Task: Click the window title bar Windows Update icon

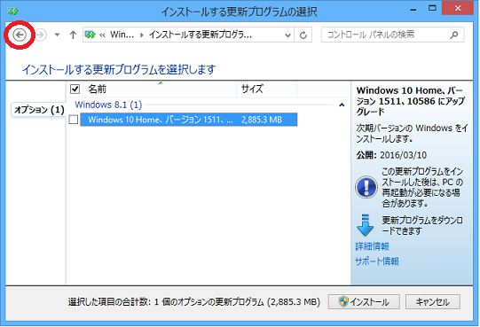Action: (12, 12)
